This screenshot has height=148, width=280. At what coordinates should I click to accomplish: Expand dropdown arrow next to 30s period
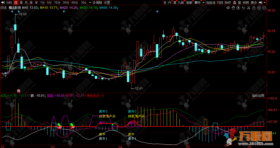[x=89, y=3]
